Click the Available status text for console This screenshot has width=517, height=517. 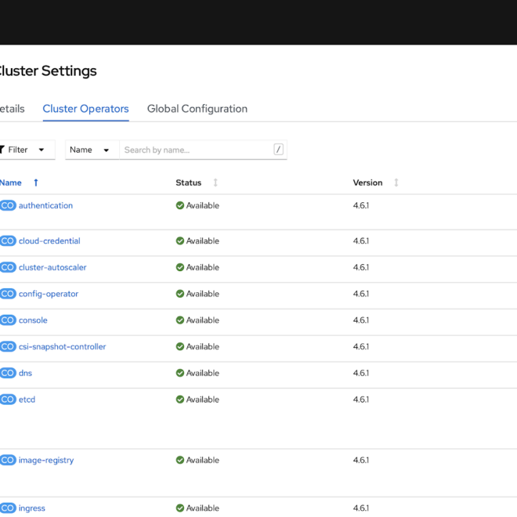(x=203, y=320)
